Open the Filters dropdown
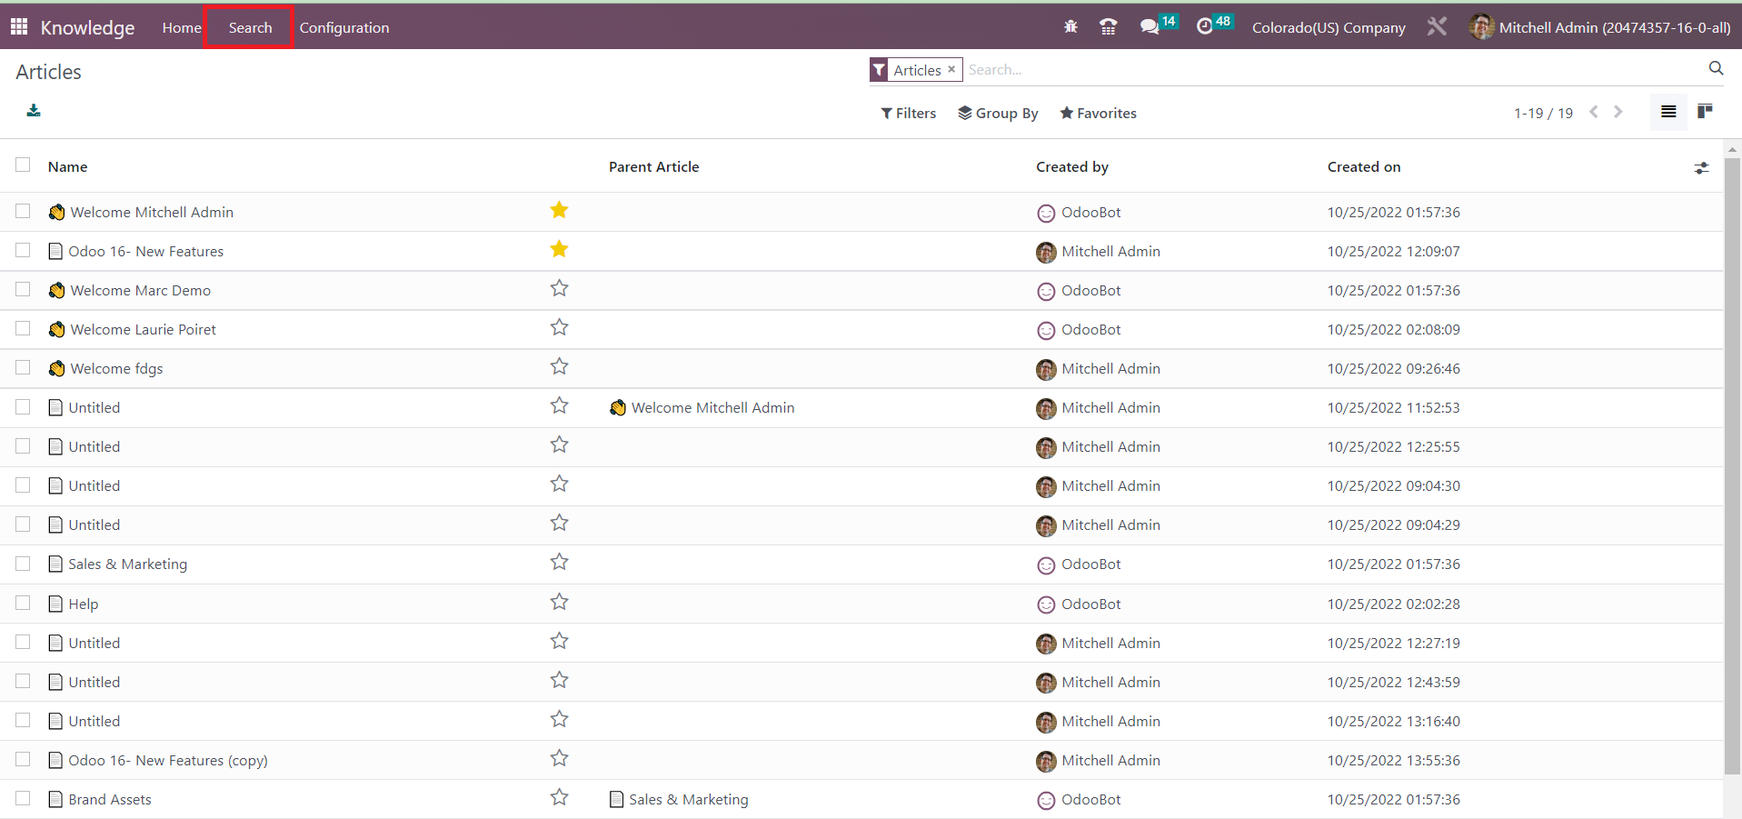The height and width of the screenshot is (819, 1742). pyautogui.click(x=909, y=113)
